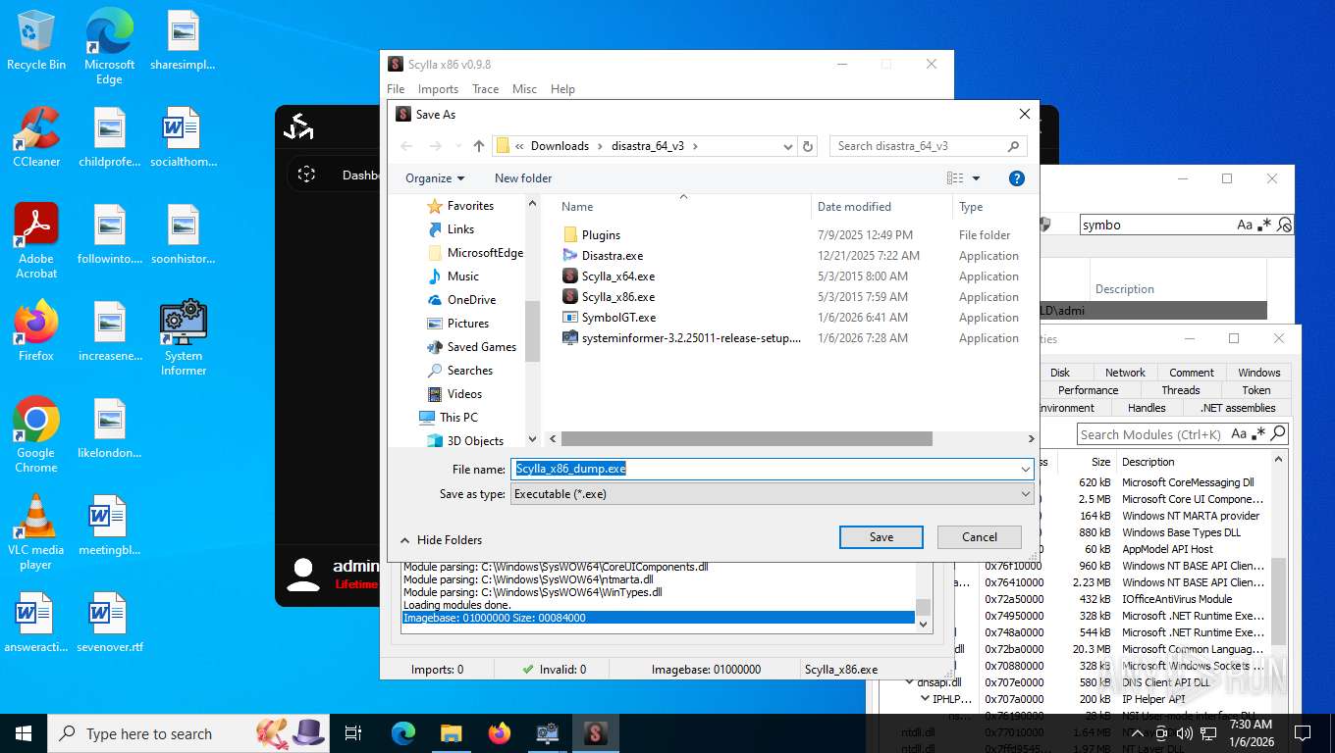Viewport: 1335px width, 753px height.
Task: Open File Explorer from taskbar
Action: pos(451,733)
